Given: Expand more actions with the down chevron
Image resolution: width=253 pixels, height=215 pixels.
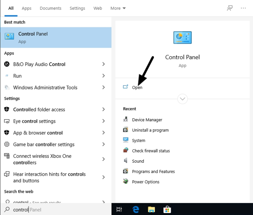Looking at the screenshot, I should click(x=183, y=99).
